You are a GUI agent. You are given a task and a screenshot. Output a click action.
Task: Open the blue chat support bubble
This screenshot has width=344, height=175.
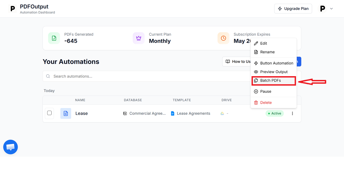coord(11,147)
